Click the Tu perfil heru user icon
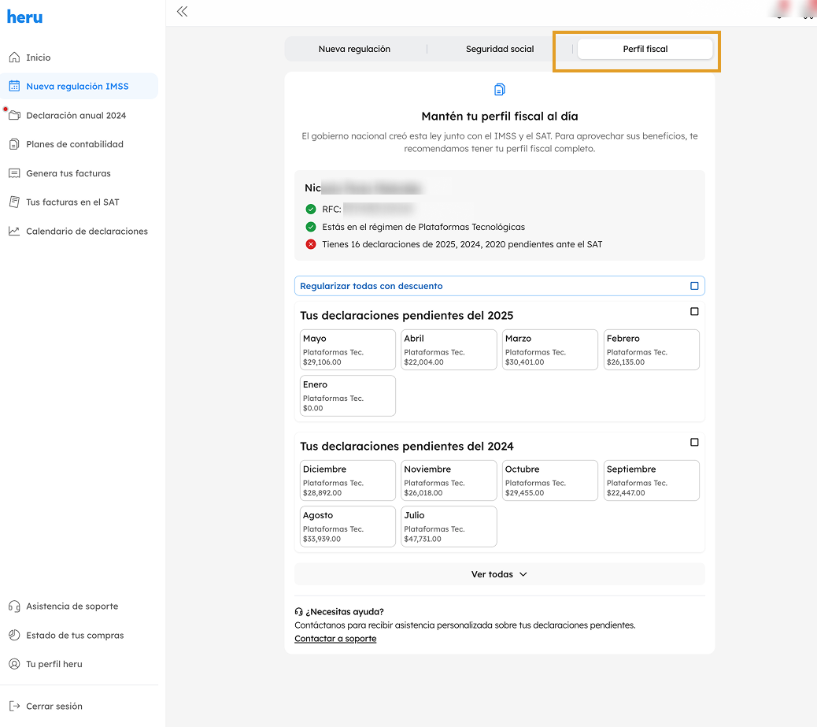 click(x=15, y=664)
